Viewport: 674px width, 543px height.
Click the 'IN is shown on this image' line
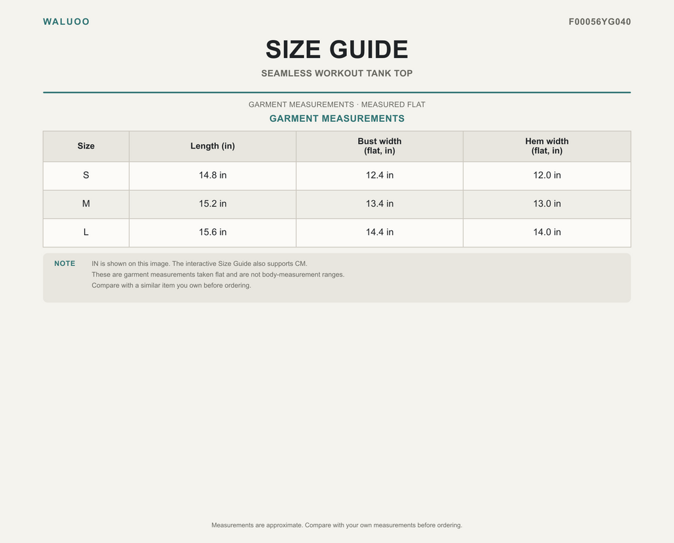(x=199, y=263)
